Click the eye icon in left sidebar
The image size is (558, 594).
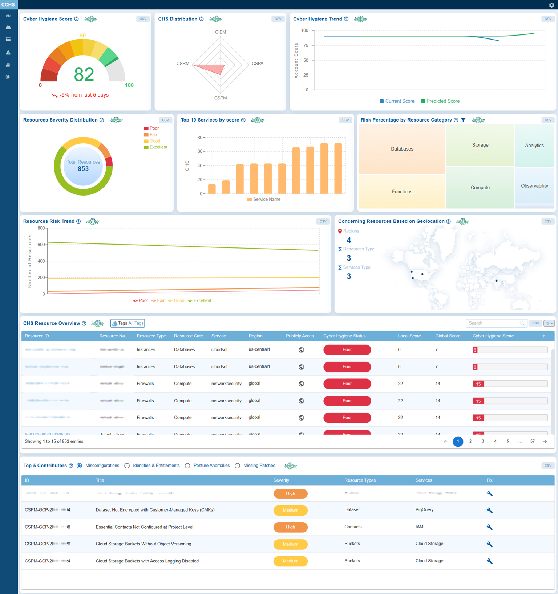point(8,16)
